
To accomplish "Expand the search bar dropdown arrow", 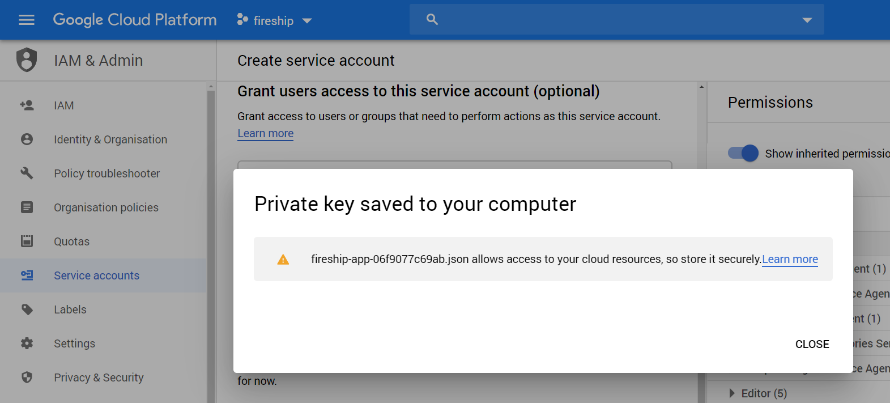I will [807, 20].
